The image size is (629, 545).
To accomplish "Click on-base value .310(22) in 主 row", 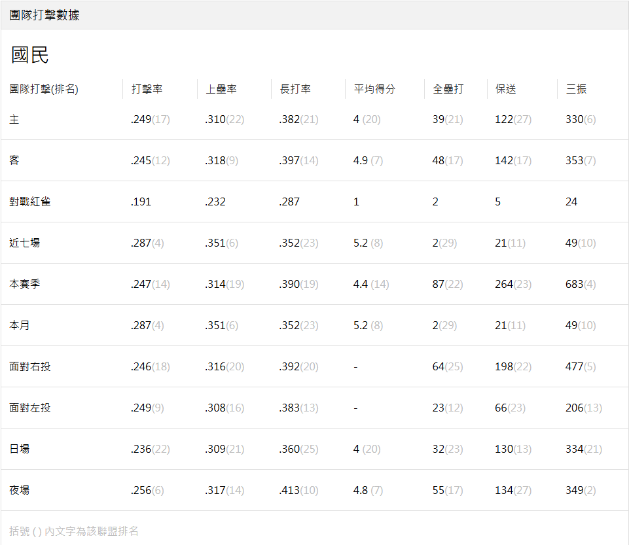I will (x=225, y=120).
